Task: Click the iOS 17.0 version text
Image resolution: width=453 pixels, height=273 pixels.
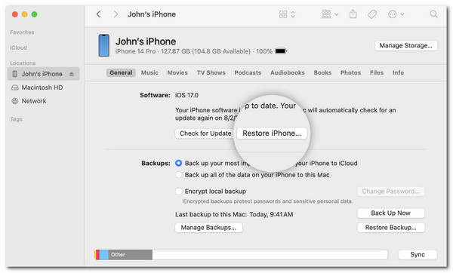Action: [186, 95]
